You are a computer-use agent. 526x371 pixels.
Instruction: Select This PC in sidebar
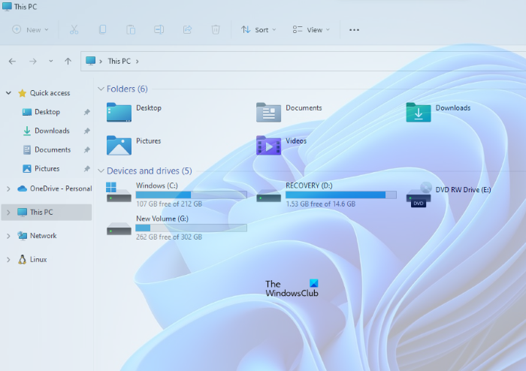point(41,212)
